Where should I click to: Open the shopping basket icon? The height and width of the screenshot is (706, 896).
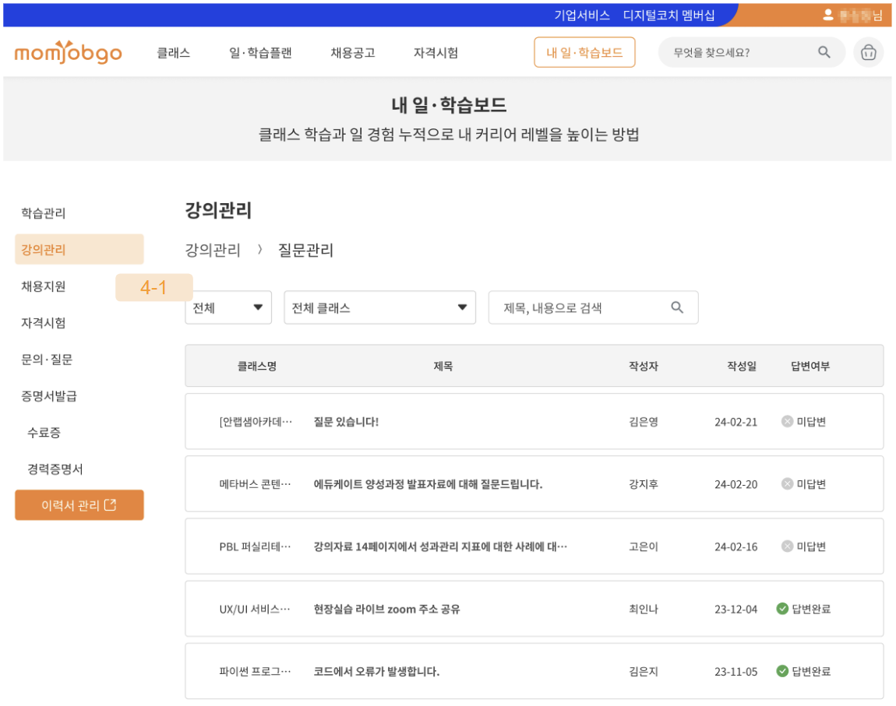tap(868, 53)
